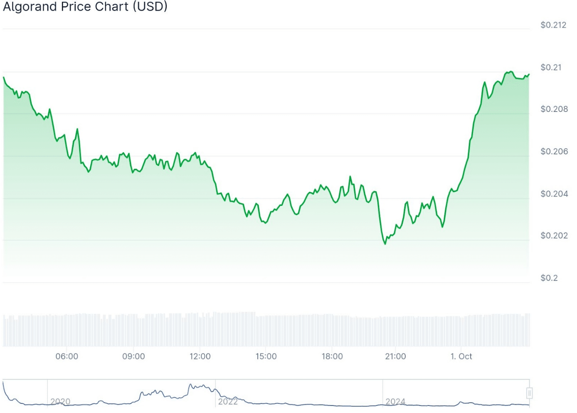The height and width of the screenshot is (413, 577).
Task: Select the 18:00 time axis label
Action: point(332,356)
